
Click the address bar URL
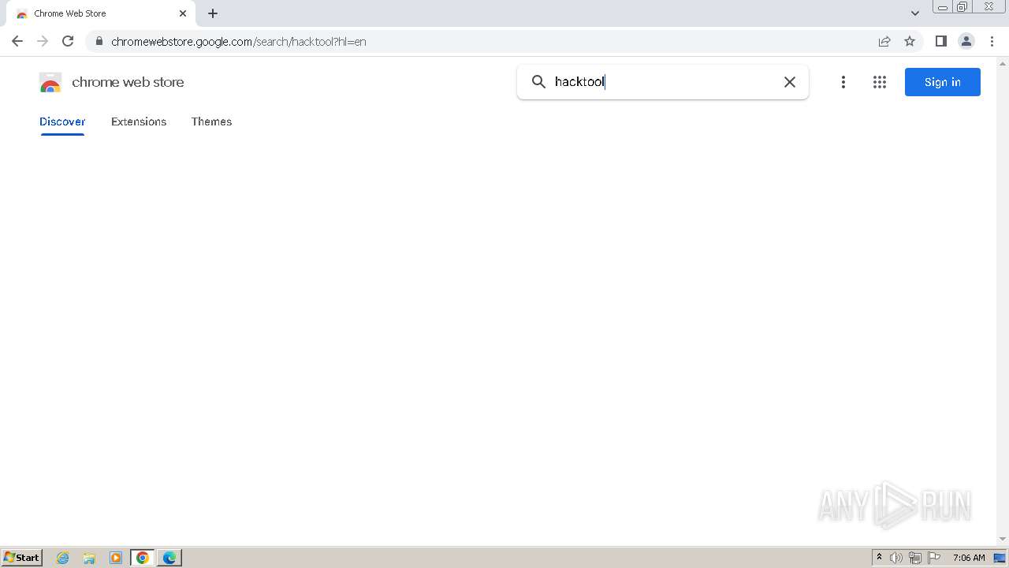click(x=239, y=42)
